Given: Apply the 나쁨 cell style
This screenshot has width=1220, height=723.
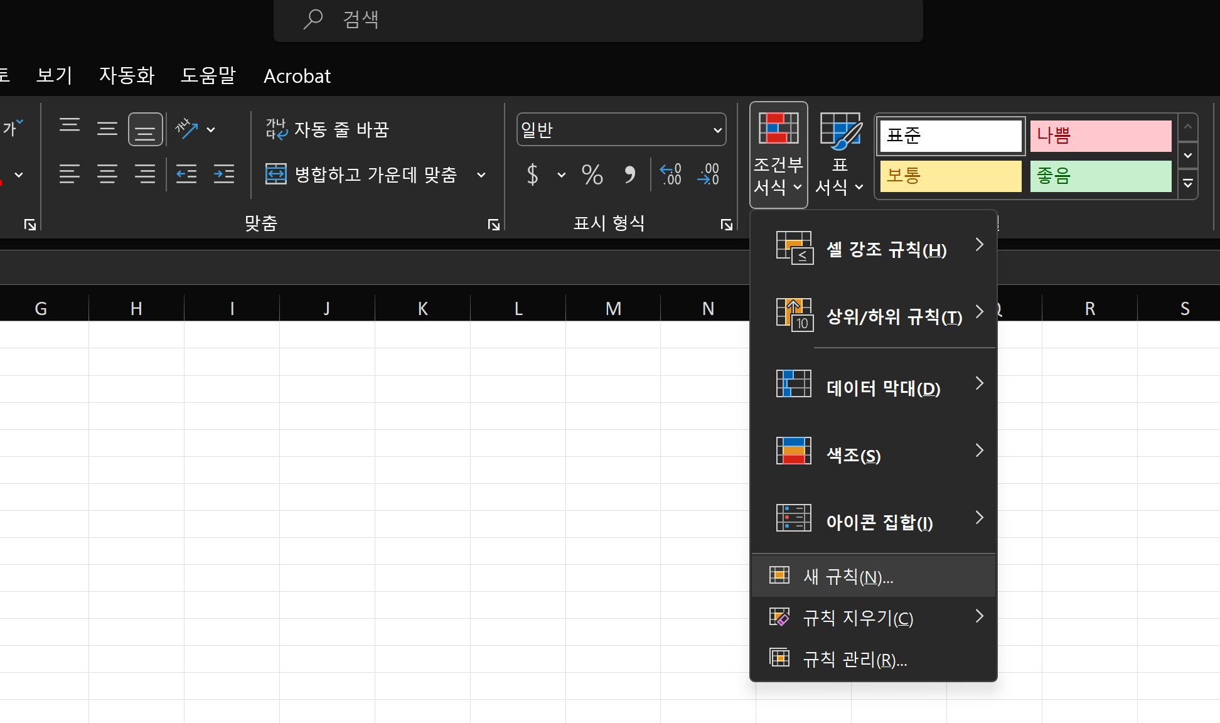Looking at the screenshot, I should 1101,136.
